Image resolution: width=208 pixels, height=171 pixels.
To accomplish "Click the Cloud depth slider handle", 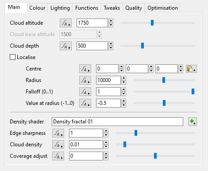I will click(x=143, y=46).
